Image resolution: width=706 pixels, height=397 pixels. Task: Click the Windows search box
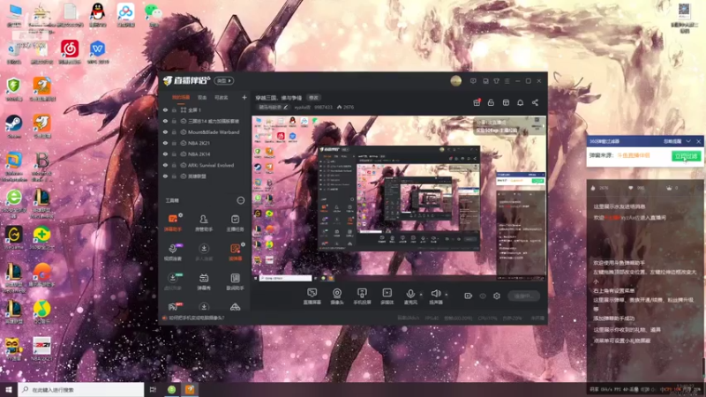point(81,390)
